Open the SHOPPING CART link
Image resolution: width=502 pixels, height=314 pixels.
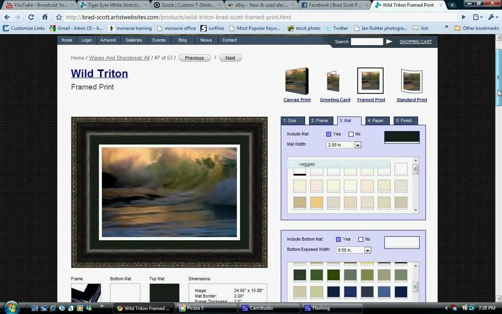[x=416, y=42]
